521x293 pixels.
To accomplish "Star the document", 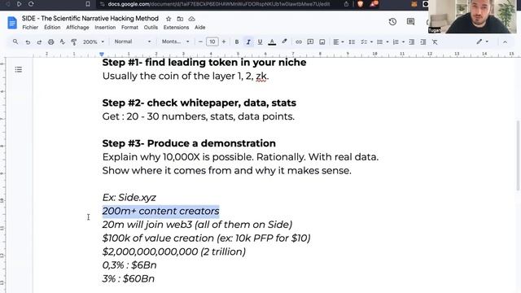I will pos(169,19).
